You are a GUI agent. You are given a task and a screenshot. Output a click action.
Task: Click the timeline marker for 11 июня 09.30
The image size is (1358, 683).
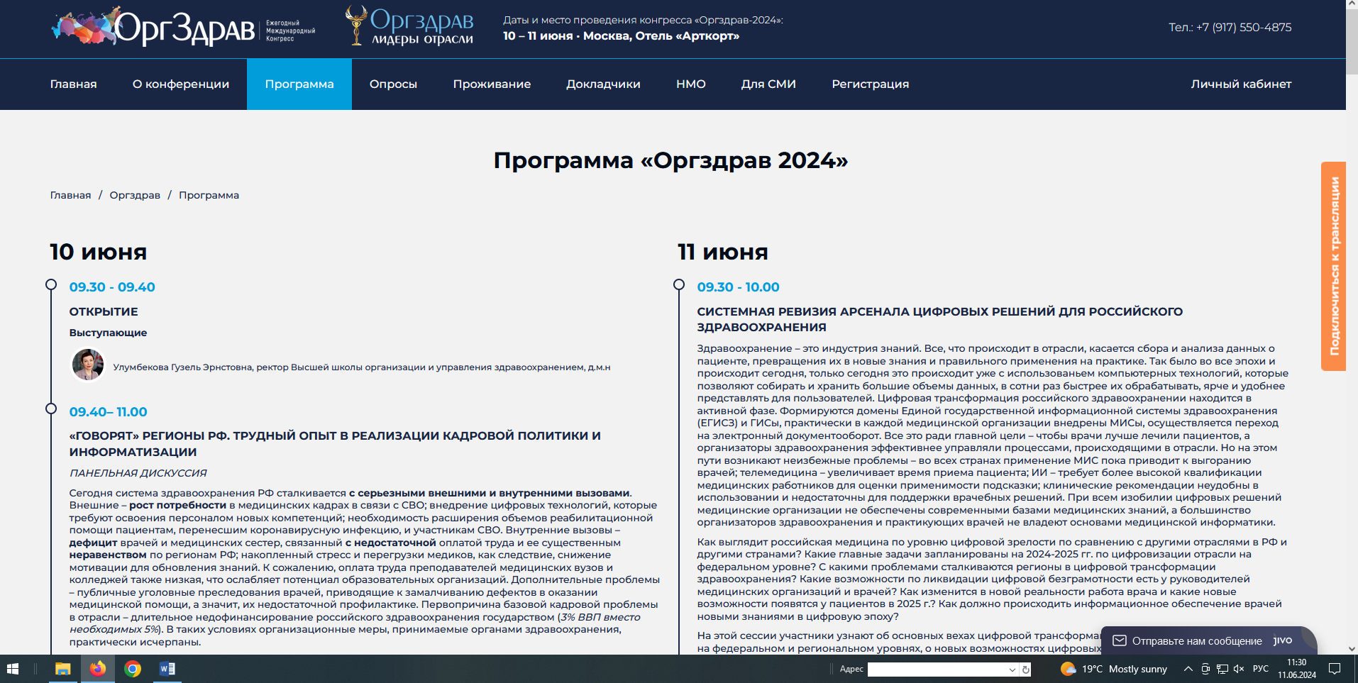tap(679, 284)
